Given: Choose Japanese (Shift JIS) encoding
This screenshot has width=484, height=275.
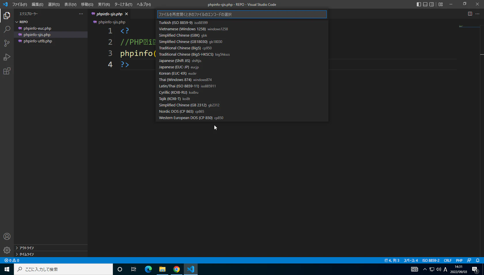Looking at the screenshot, I should tap(242, 61).
